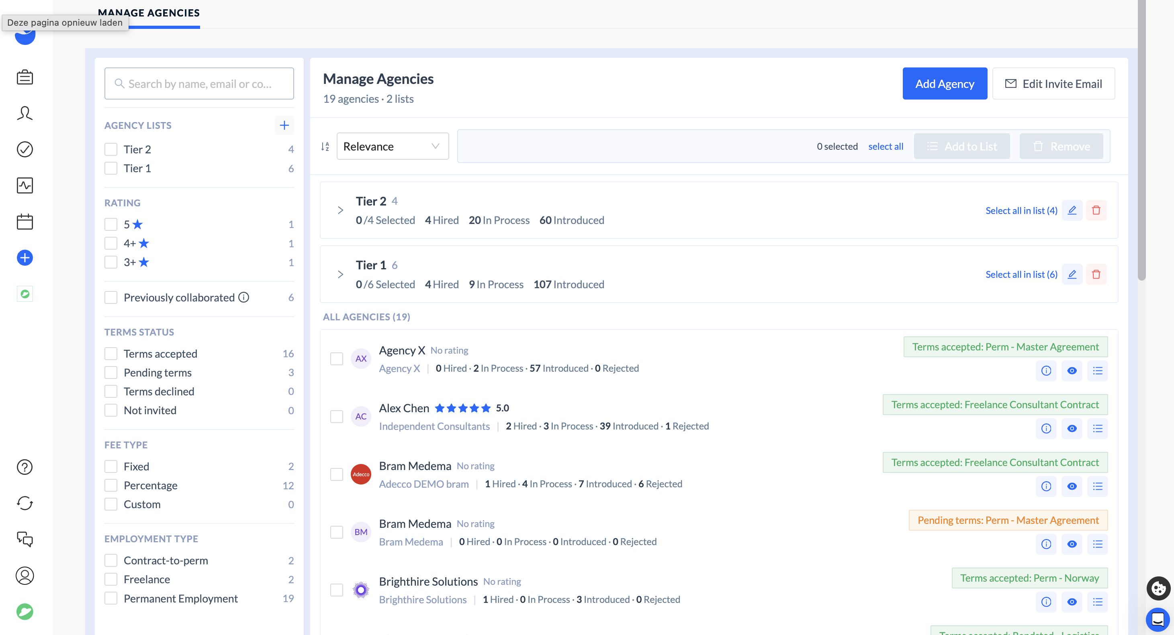Open info icon for Agency X
This screenshot has height=635, width=1174.
pyautogui.click(x=1046, y=370)
